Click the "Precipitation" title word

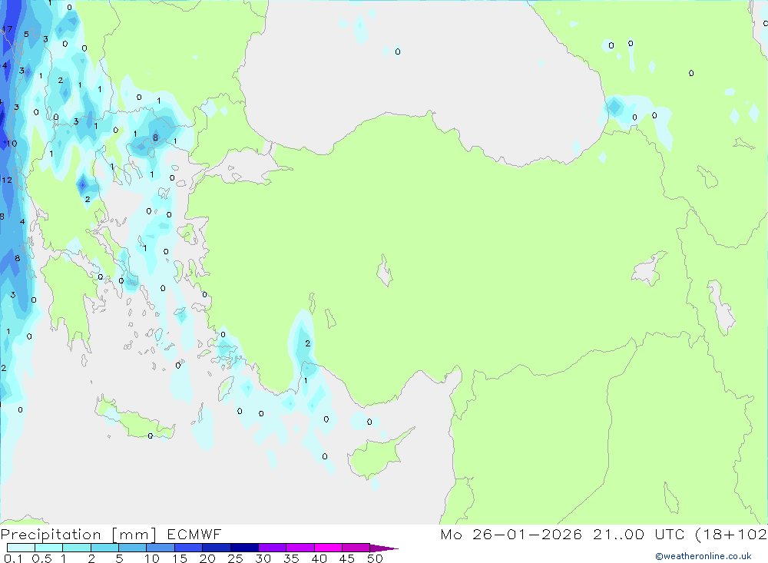click(x=51, y=535)
